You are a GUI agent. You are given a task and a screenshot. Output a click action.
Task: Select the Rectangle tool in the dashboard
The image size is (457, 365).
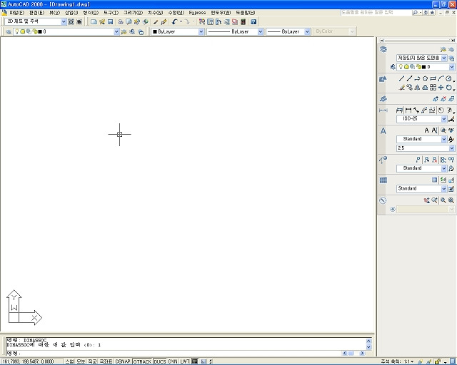[x=433, y=78]
